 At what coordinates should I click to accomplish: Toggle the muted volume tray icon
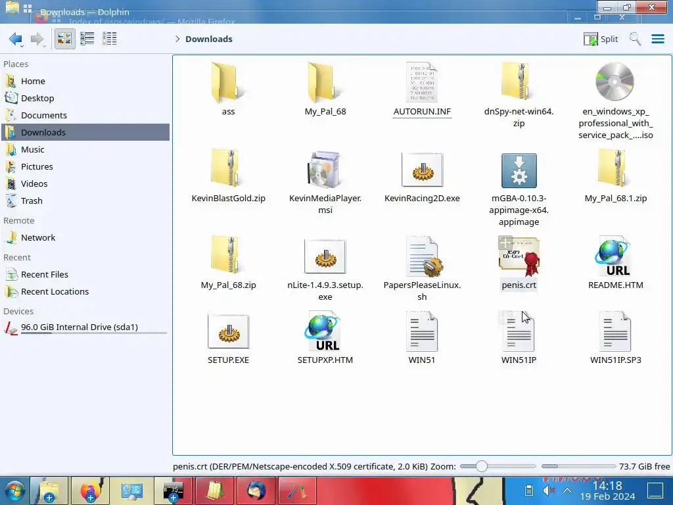[548, 491]
